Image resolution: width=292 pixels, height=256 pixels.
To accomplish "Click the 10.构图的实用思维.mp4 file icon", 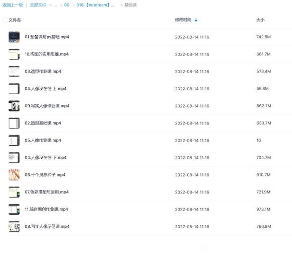I will [14, 54].
